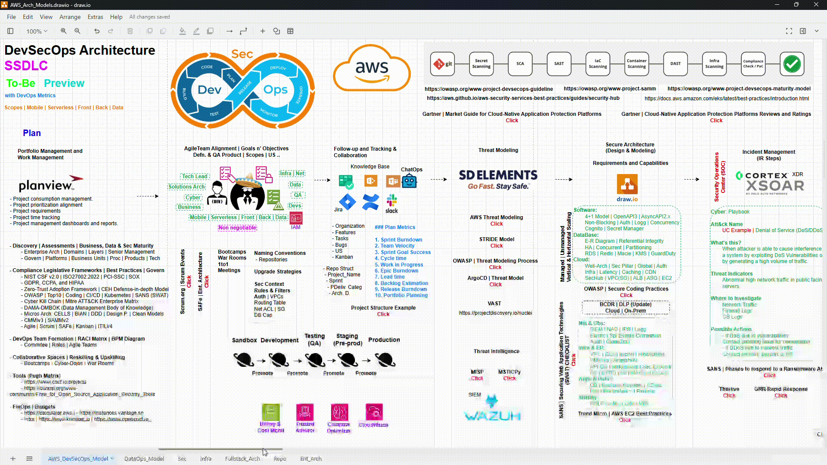Toggle the left sidebar panel icon
Screen dimensions: 827x465
(x=10, y=31)
